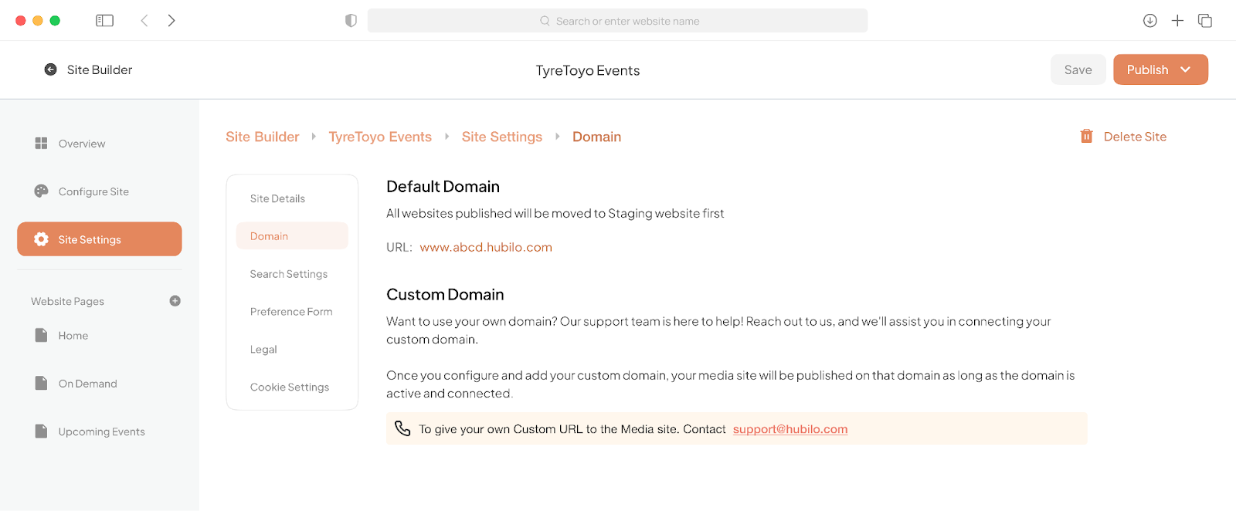This screenshot has height=511, width=1236.
Task: Open Preference Form settings item
Action: point(292,312)
